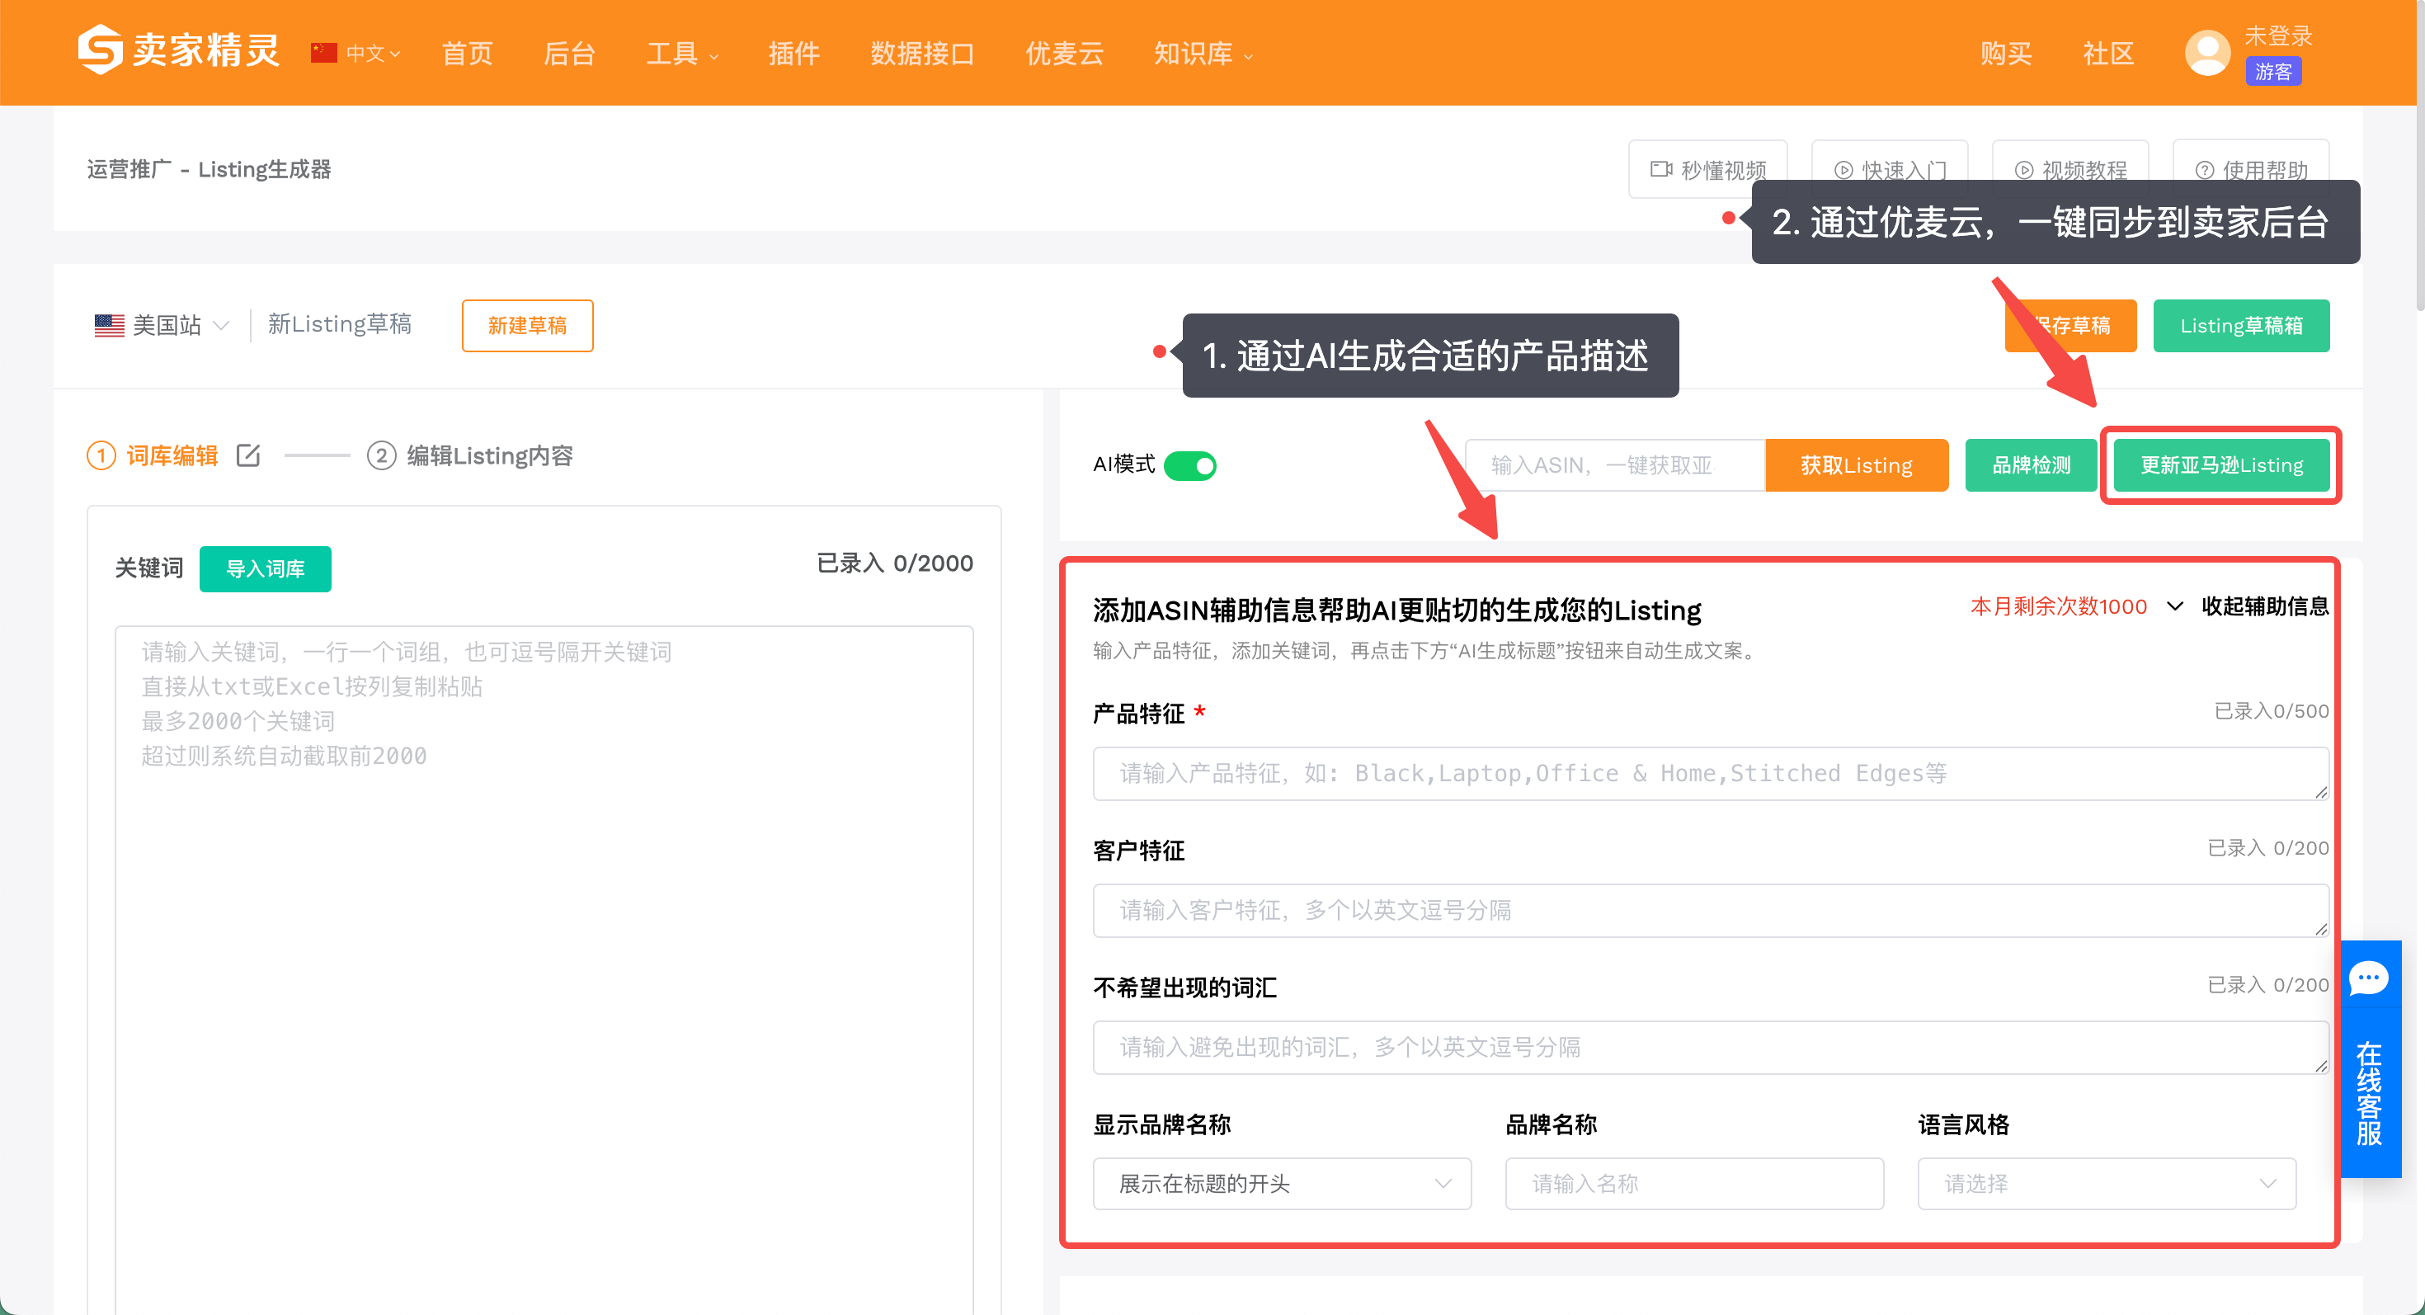
Task: Open the 在线客服 chat bubble
Action: point(2369,979)
